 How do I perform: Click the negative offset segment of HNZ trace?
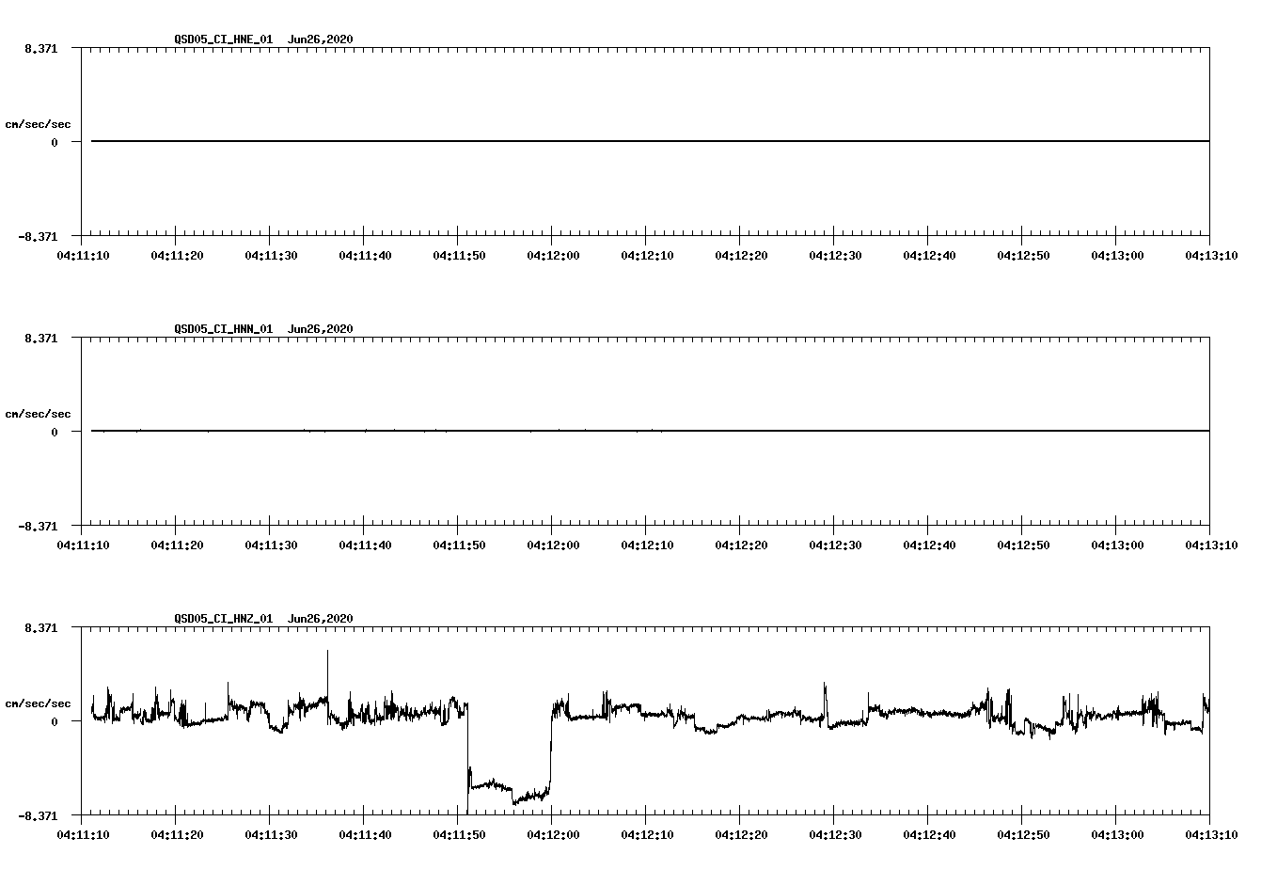(x=509, y=790)
